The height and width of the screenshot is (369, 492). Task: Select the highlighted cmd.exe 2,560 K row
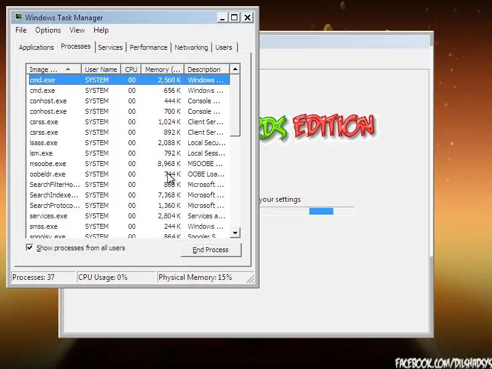pyautogui.click(x=129, y=80)
